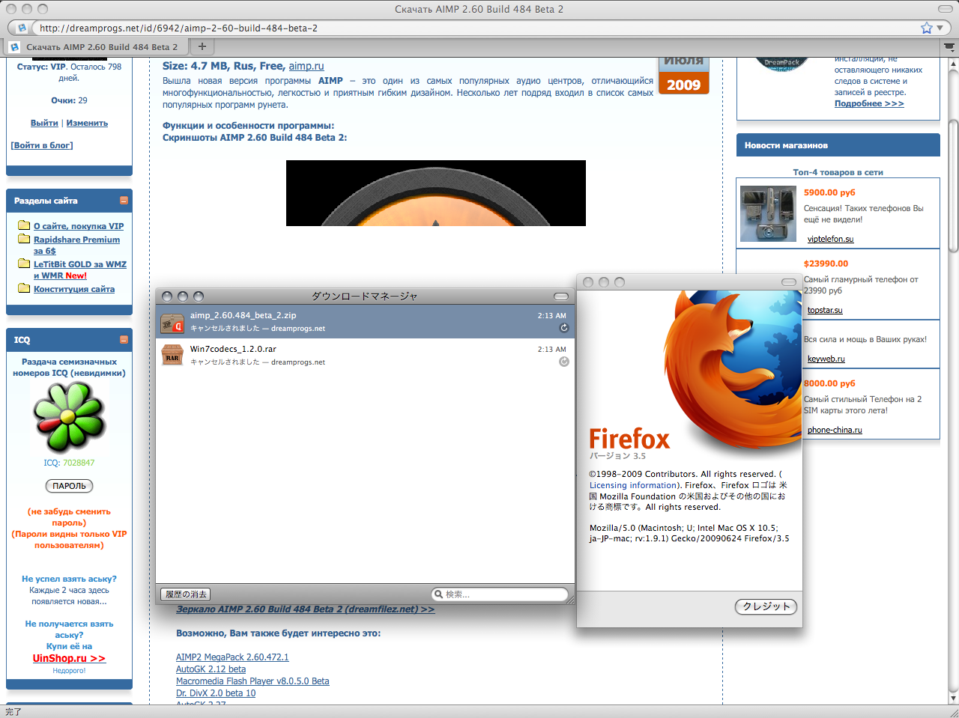This screenshot has height=718, width=959.
Task: Click the browser page vertical scrollbar thumb
Action: tap(953, 186)
